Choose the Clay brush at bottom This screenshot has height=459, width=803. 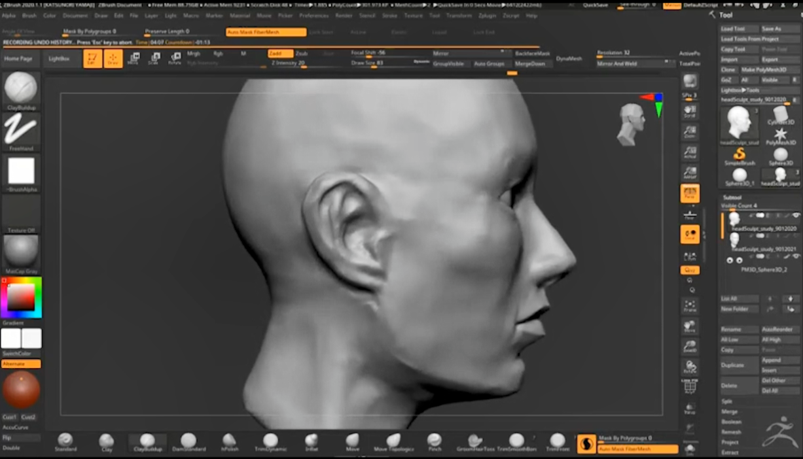point(107,443)
